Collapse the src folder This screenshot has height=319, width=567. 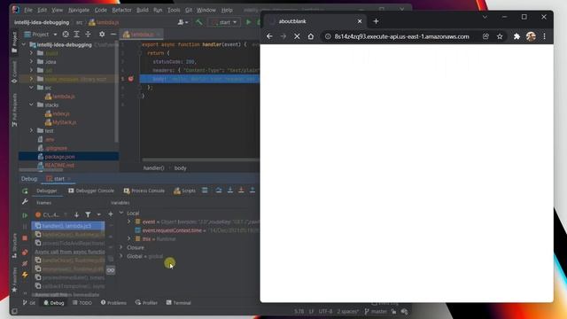click(x=32, y=88)
